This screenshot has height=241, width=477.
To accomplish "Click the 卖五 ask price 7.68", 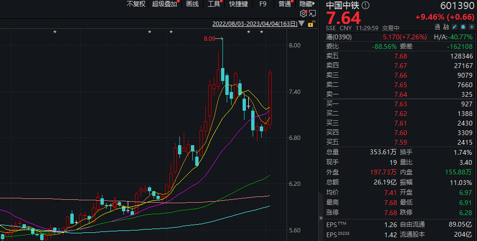I will [x=400, y=56].
